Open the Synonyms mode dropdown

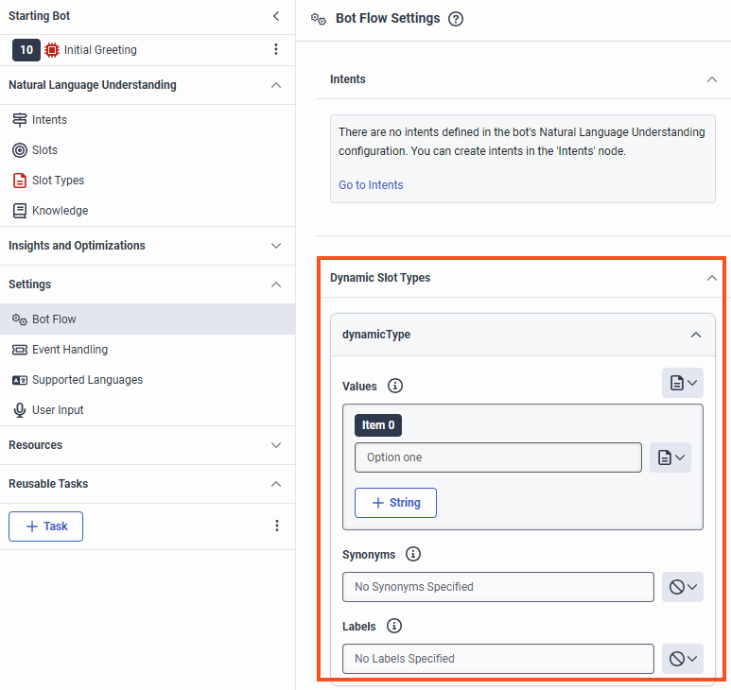coord(682,587)
